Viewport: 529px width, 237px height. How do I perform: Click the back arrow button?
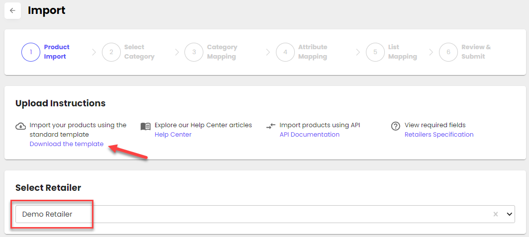12,10
